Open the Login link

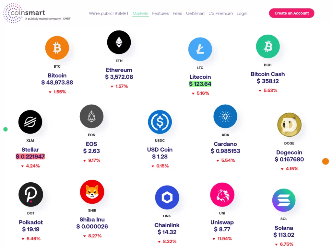click(242, 13)
